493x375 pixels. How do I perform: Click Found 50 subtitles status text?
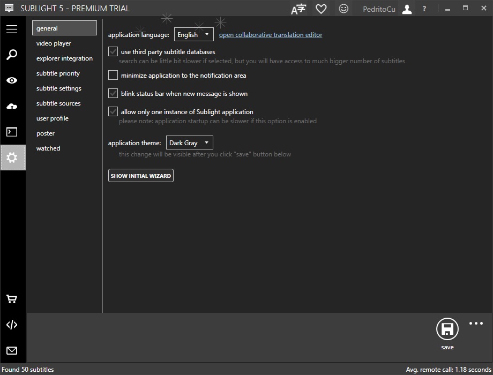tap(28, 369)
